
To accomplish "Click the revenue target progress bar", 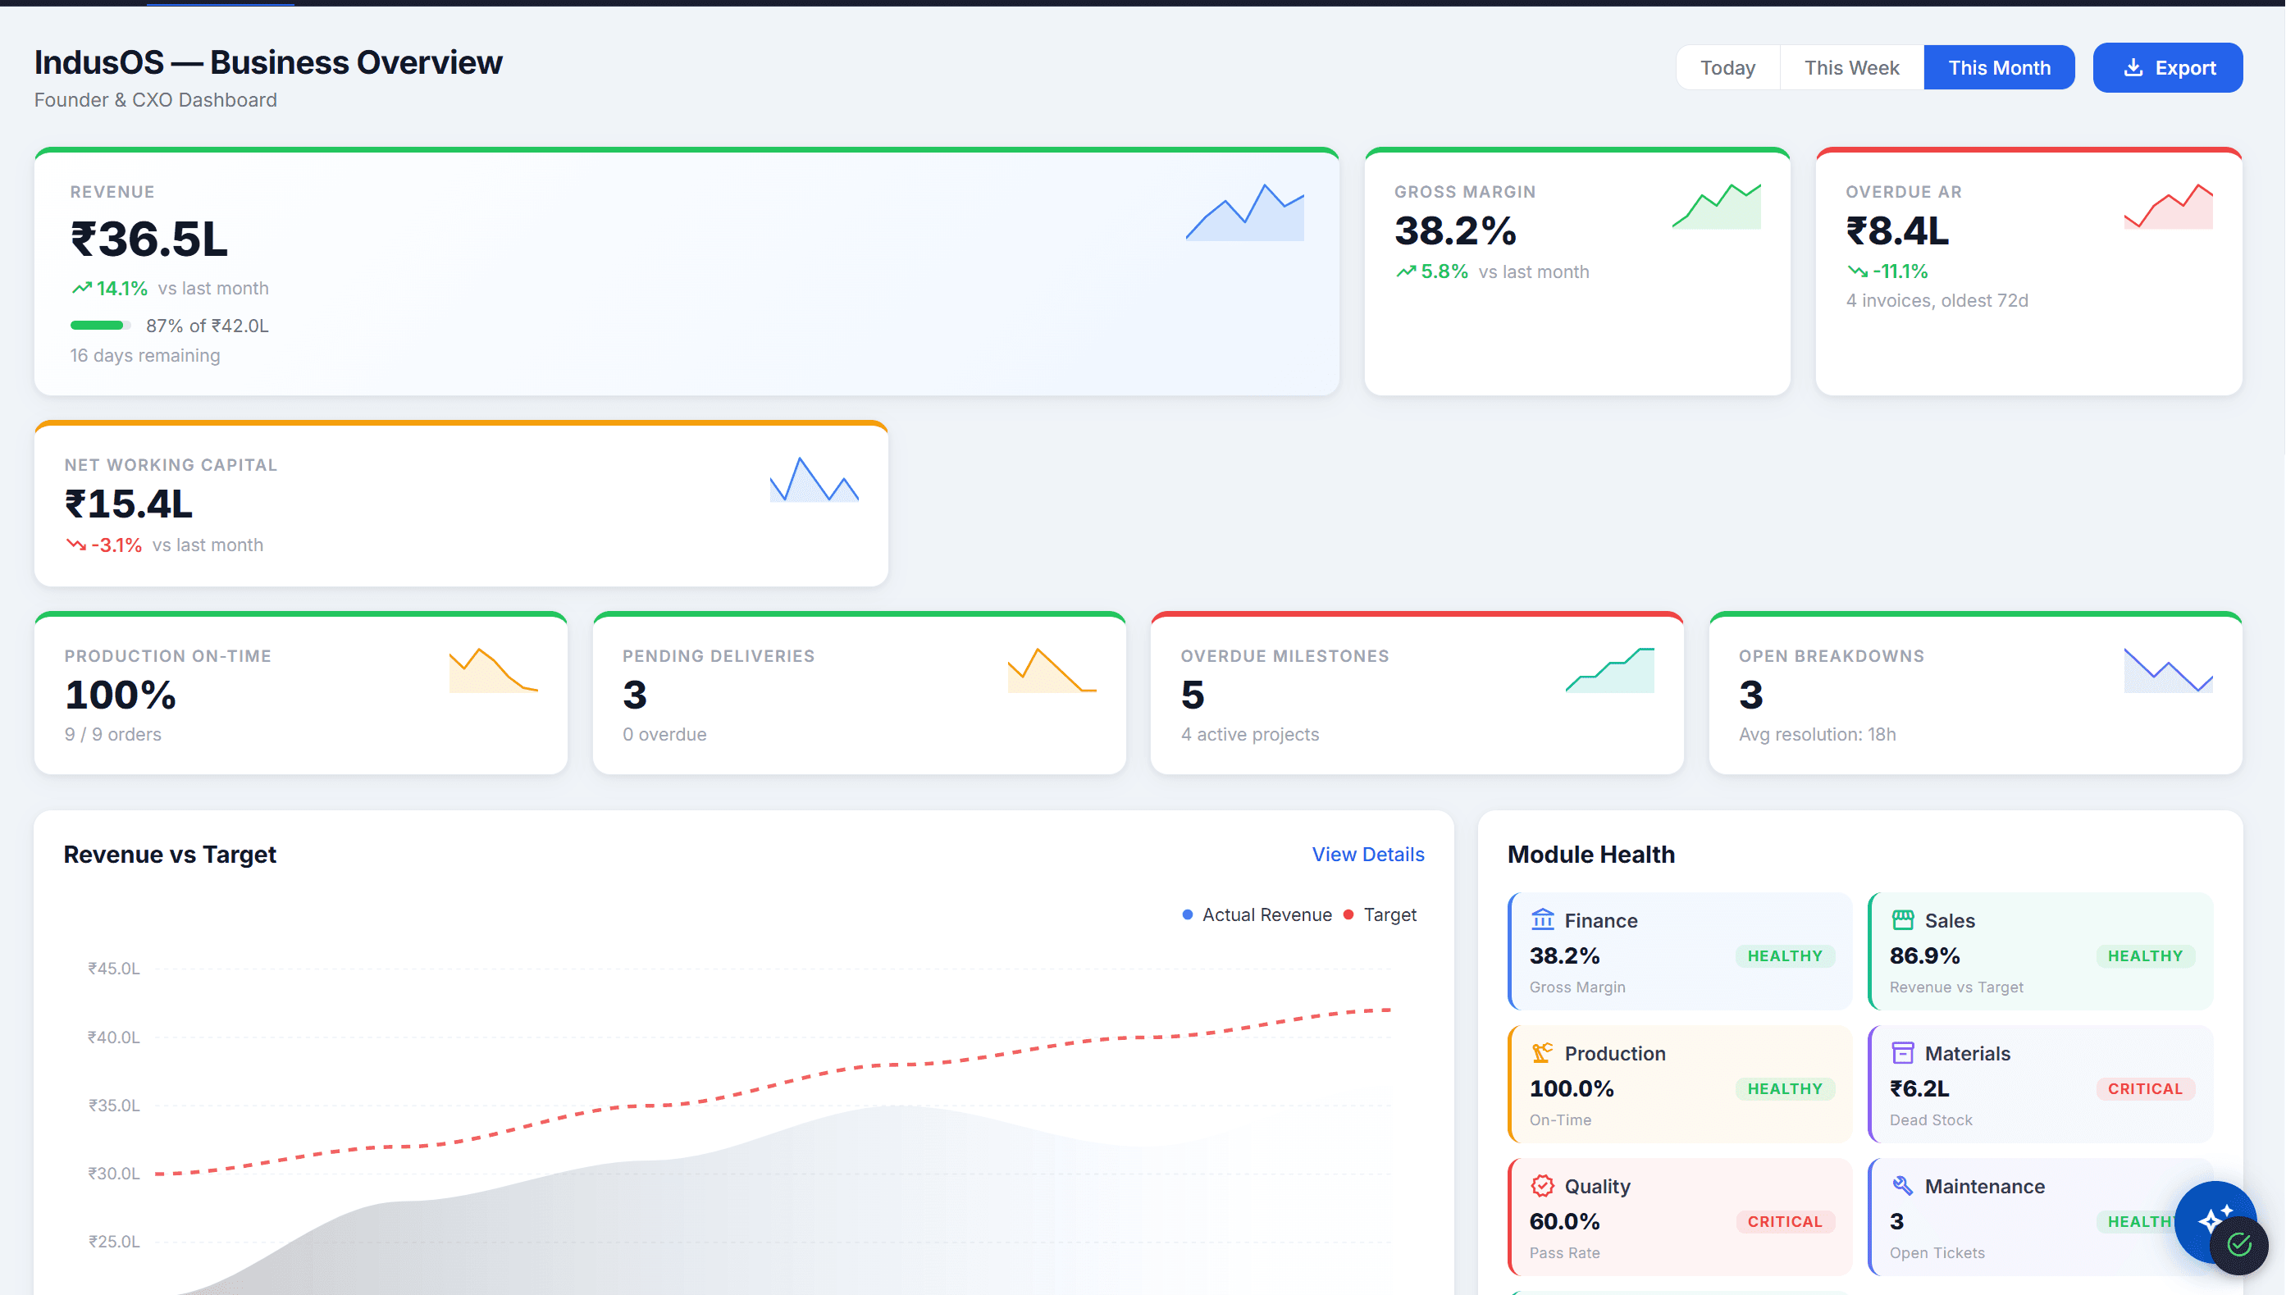I will [101, 326].
